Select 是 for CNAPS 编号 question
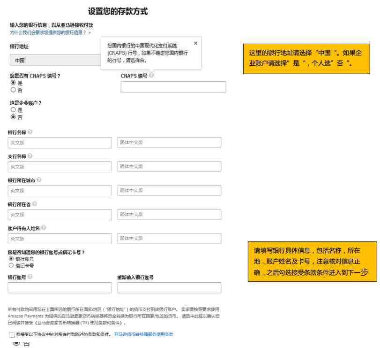Image resolution: width=380 pixels, height=348 pixels. [13, 83]
